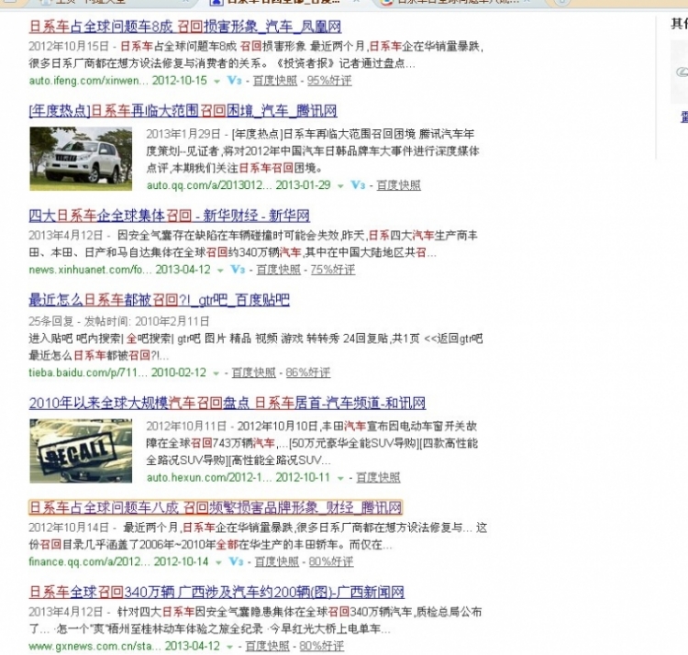The image size is (688, 655).
Task: Expand dropdown arrow after www.gxnews.com.cn date
Action: pos(229,647)
